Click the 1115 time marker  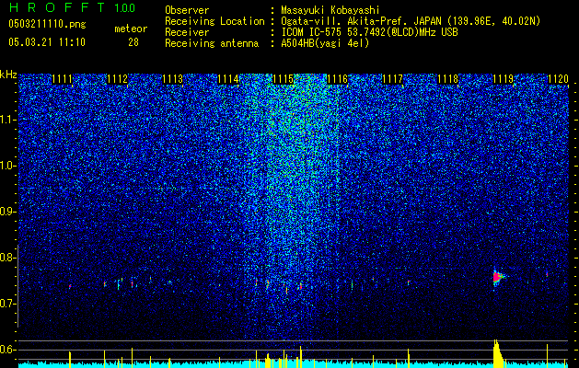[283, 79]
